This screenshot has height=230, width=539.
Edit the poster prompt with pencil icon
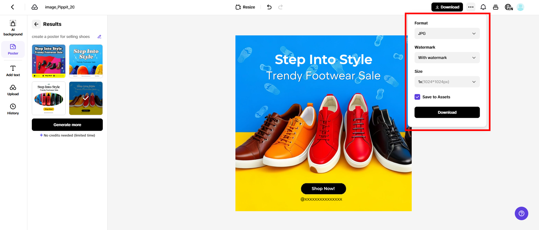(x=99, y=37)
